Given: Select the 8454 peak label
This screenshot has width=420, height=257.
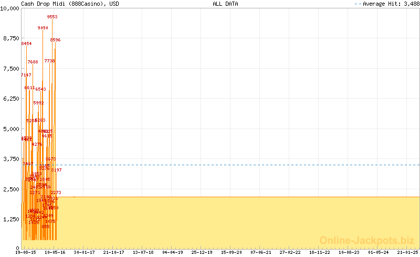Looking at the screenshot, I should tap(26, 44).
